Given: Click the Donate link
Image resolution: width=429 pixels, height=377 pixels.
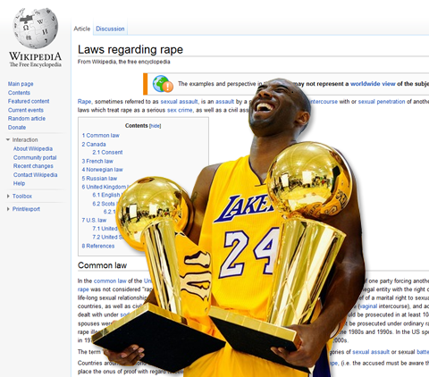Looking at the screenshot, I should pyautogui.click(x=17, y=128).
